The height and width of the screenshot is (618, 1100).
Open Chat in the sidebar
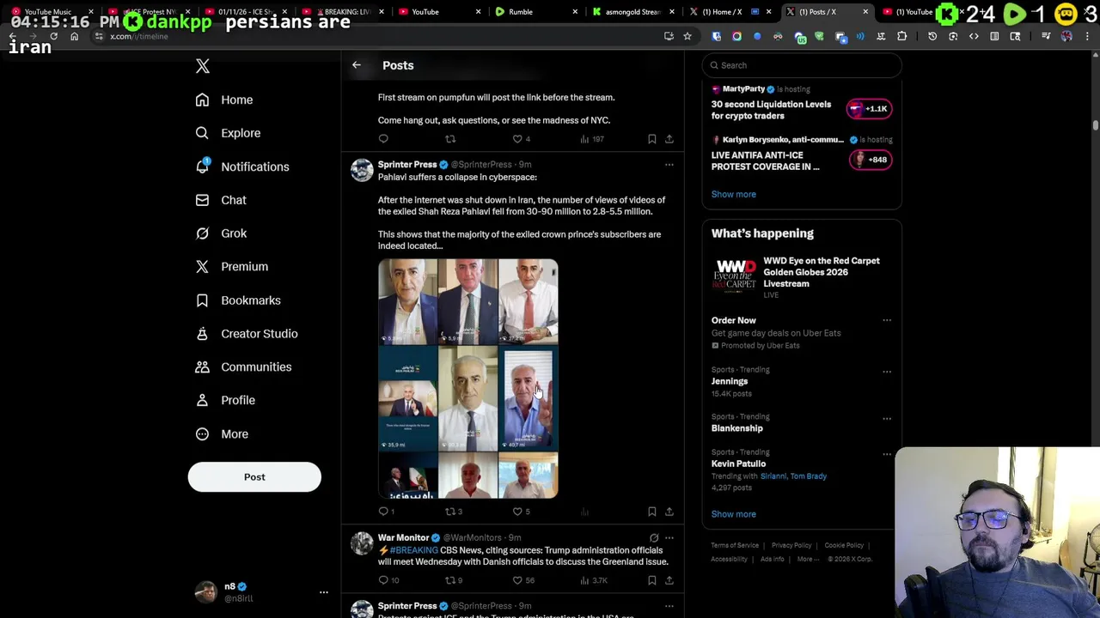(x=221, y=200)
